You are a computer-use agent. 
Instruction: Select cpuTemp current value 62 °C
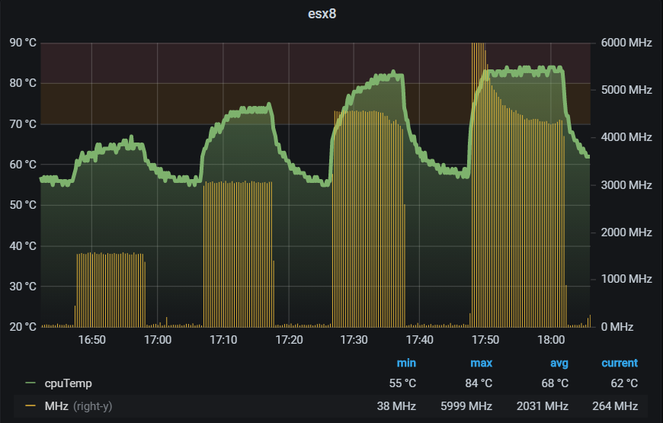coord(624,383)
